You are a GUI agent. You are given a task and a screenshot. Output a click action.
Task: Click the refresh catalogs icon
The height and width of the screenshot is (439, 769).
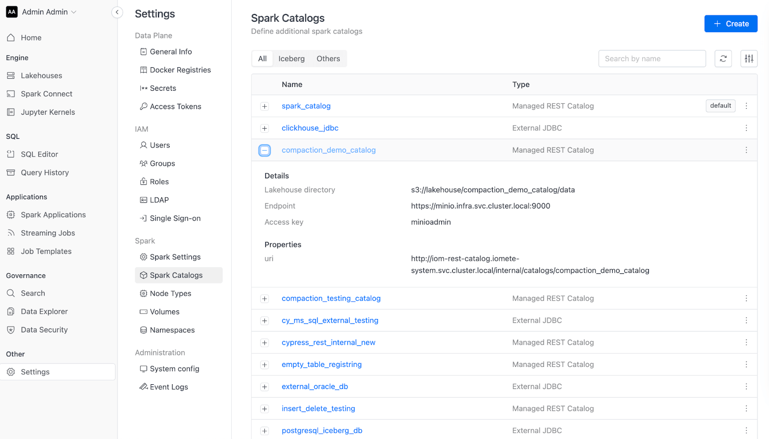(x=723, y=59)
